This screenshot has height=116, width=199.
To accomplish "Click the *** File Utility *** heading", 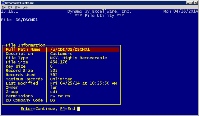I will [99, 16].
